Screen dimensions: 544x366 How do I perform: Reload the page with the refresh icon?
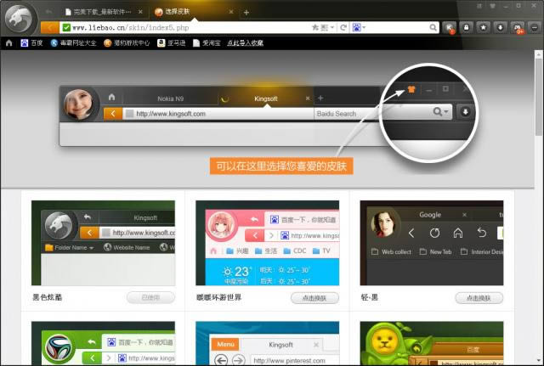[343, 27]
